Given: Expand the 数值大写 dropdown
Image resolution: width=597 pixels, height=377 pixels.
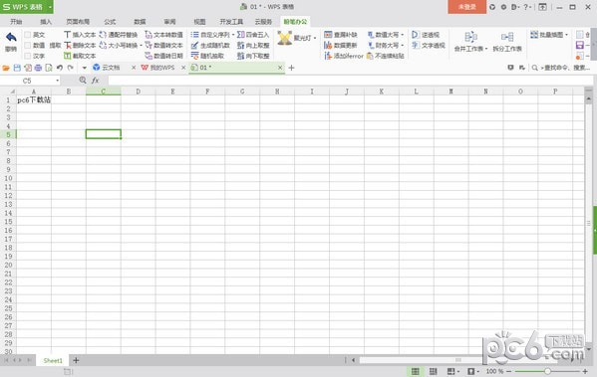Looking at the screenshot, I should (x=402, y=35).
